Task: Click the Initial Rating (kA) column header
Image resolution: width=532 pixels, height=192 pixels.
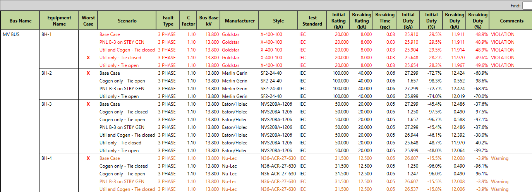Action: point(339,21)
